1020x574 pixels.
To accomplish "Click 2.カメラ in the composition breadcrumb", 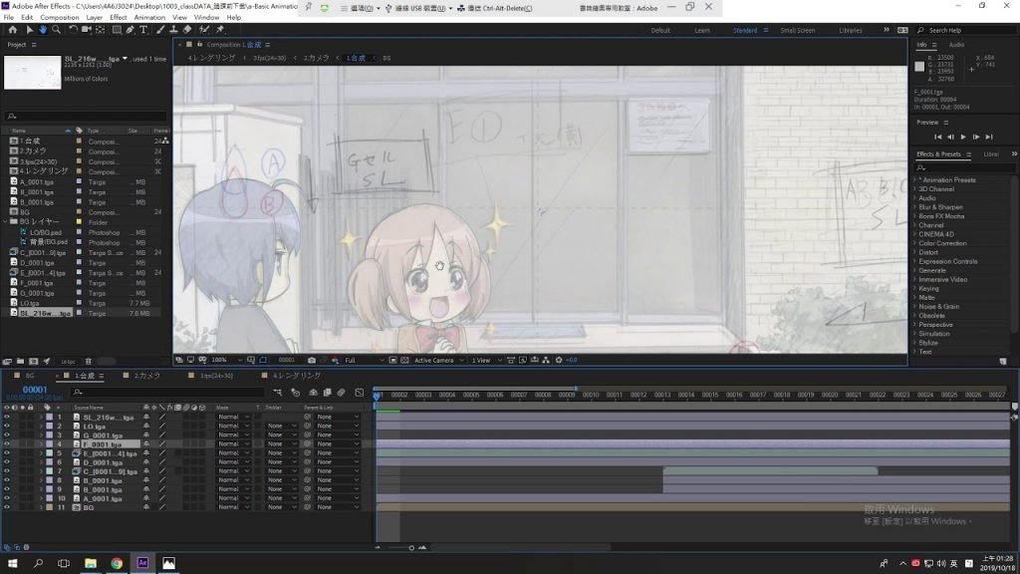I will point(316,58).
